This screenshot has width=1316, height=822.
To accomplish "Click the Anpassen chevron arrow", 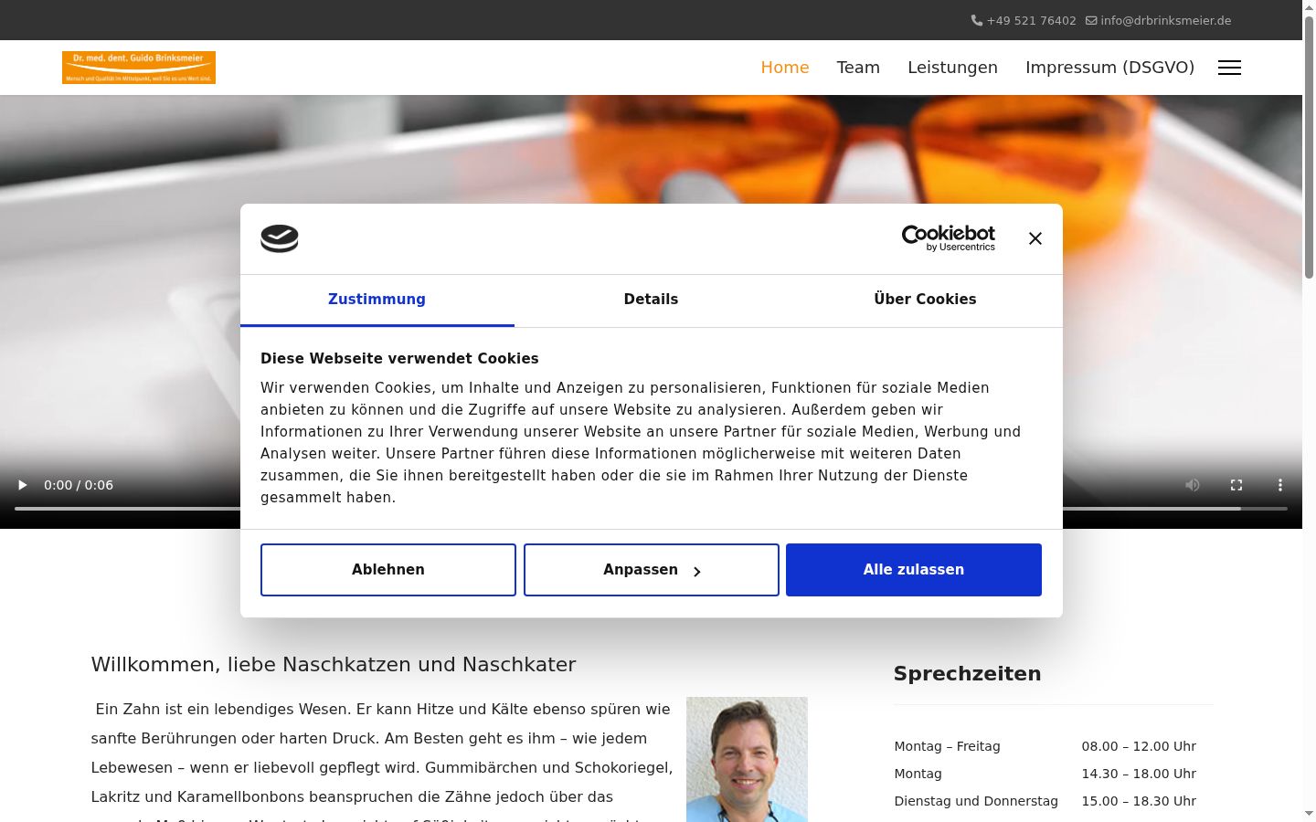I will (696, 571).
